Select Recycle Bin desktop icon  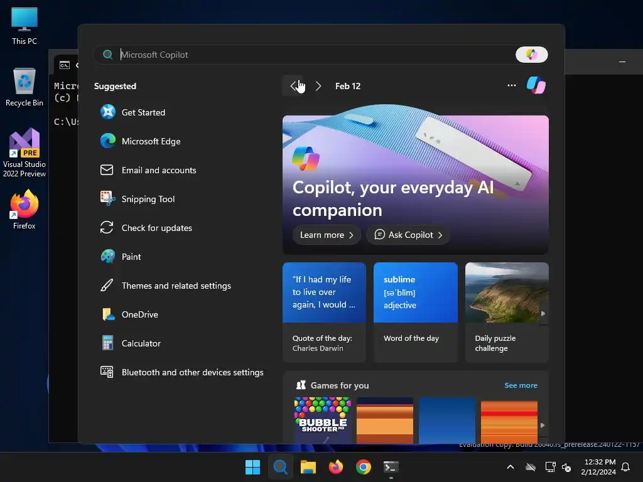coord(24,87)
